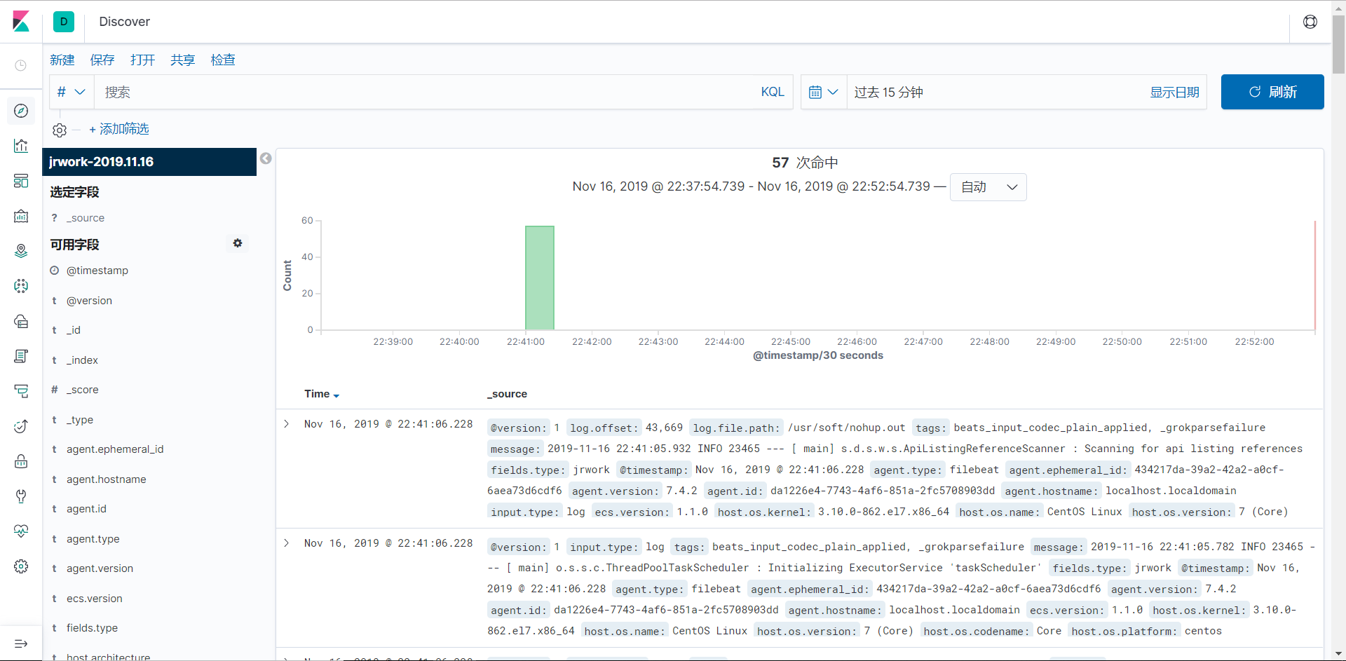Click 新建 menu item
Screen dimensions: 1346x661
point(62,60)
